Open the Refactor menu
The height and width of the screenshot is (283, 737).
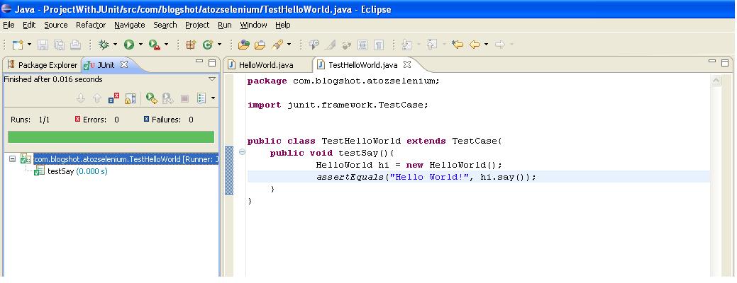click(91, 25)
